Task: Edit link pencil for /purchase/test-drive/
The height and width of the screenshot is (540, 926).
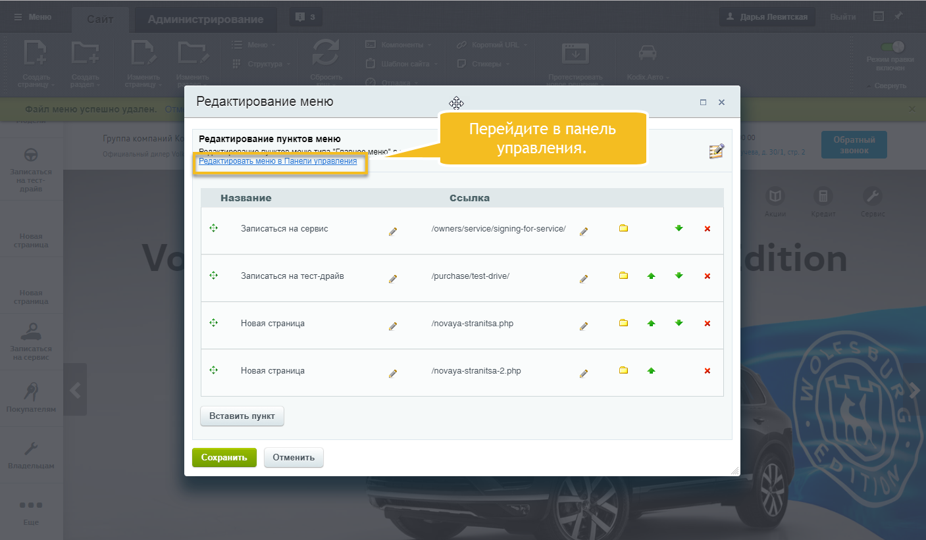Action: pos(583,279)
